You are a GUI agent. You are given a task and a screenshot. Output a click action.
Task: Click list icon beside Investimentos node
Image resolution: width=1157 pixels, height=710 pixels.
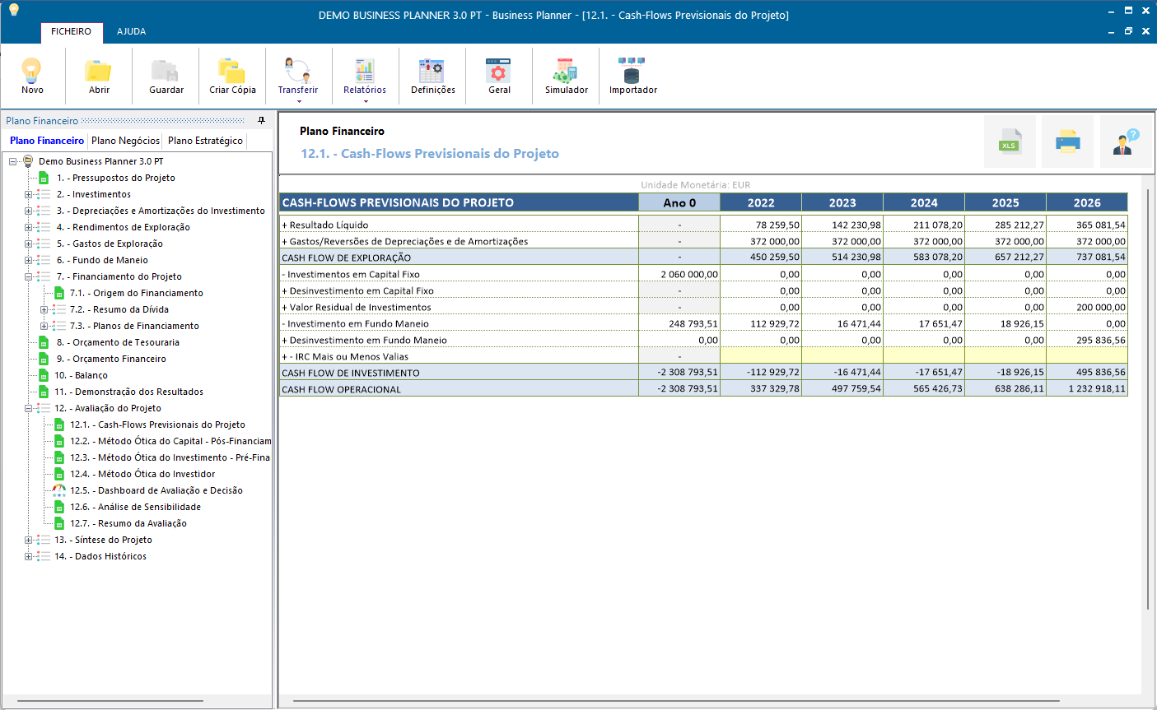point(44,194)
